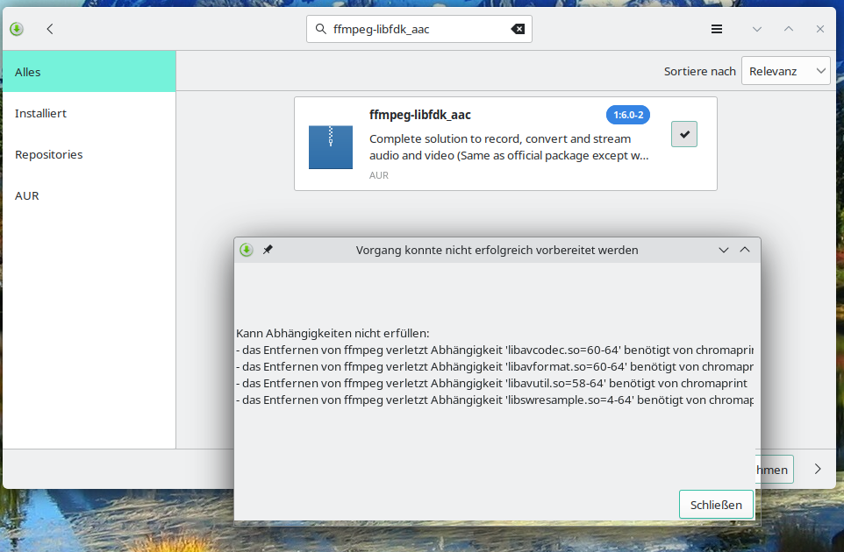Screen dimensions: 844x552
Task: Maximize the main package manager window
Action: tap(789, 29)
